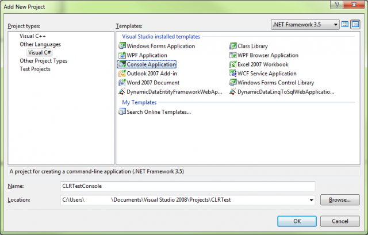This screenshot has width=368, height=235.
Task: Select the Outlook 2007 Add-in icon
Action: click(122, 74)
